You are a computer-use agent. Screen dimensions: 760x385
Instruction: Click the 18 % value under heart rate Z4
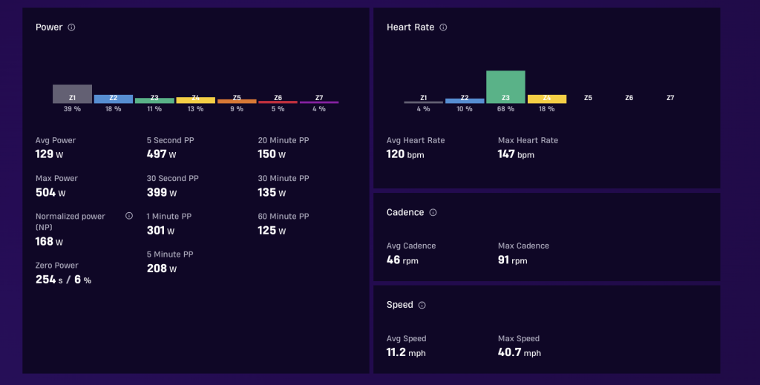tap(547, 109)
